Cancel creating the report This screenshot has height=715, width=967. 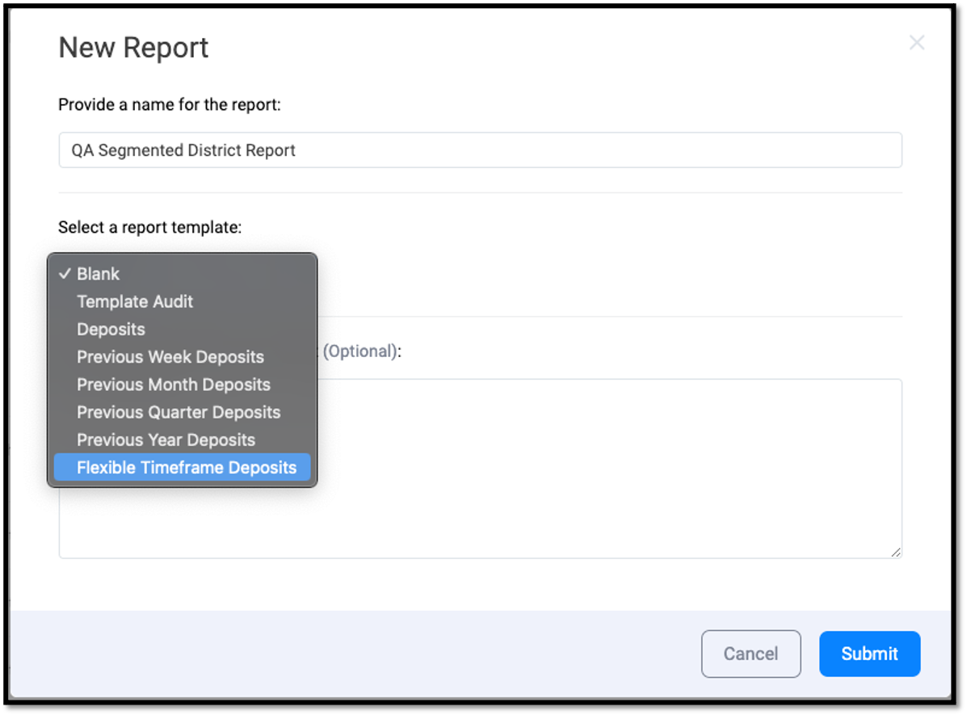(750, 654)
